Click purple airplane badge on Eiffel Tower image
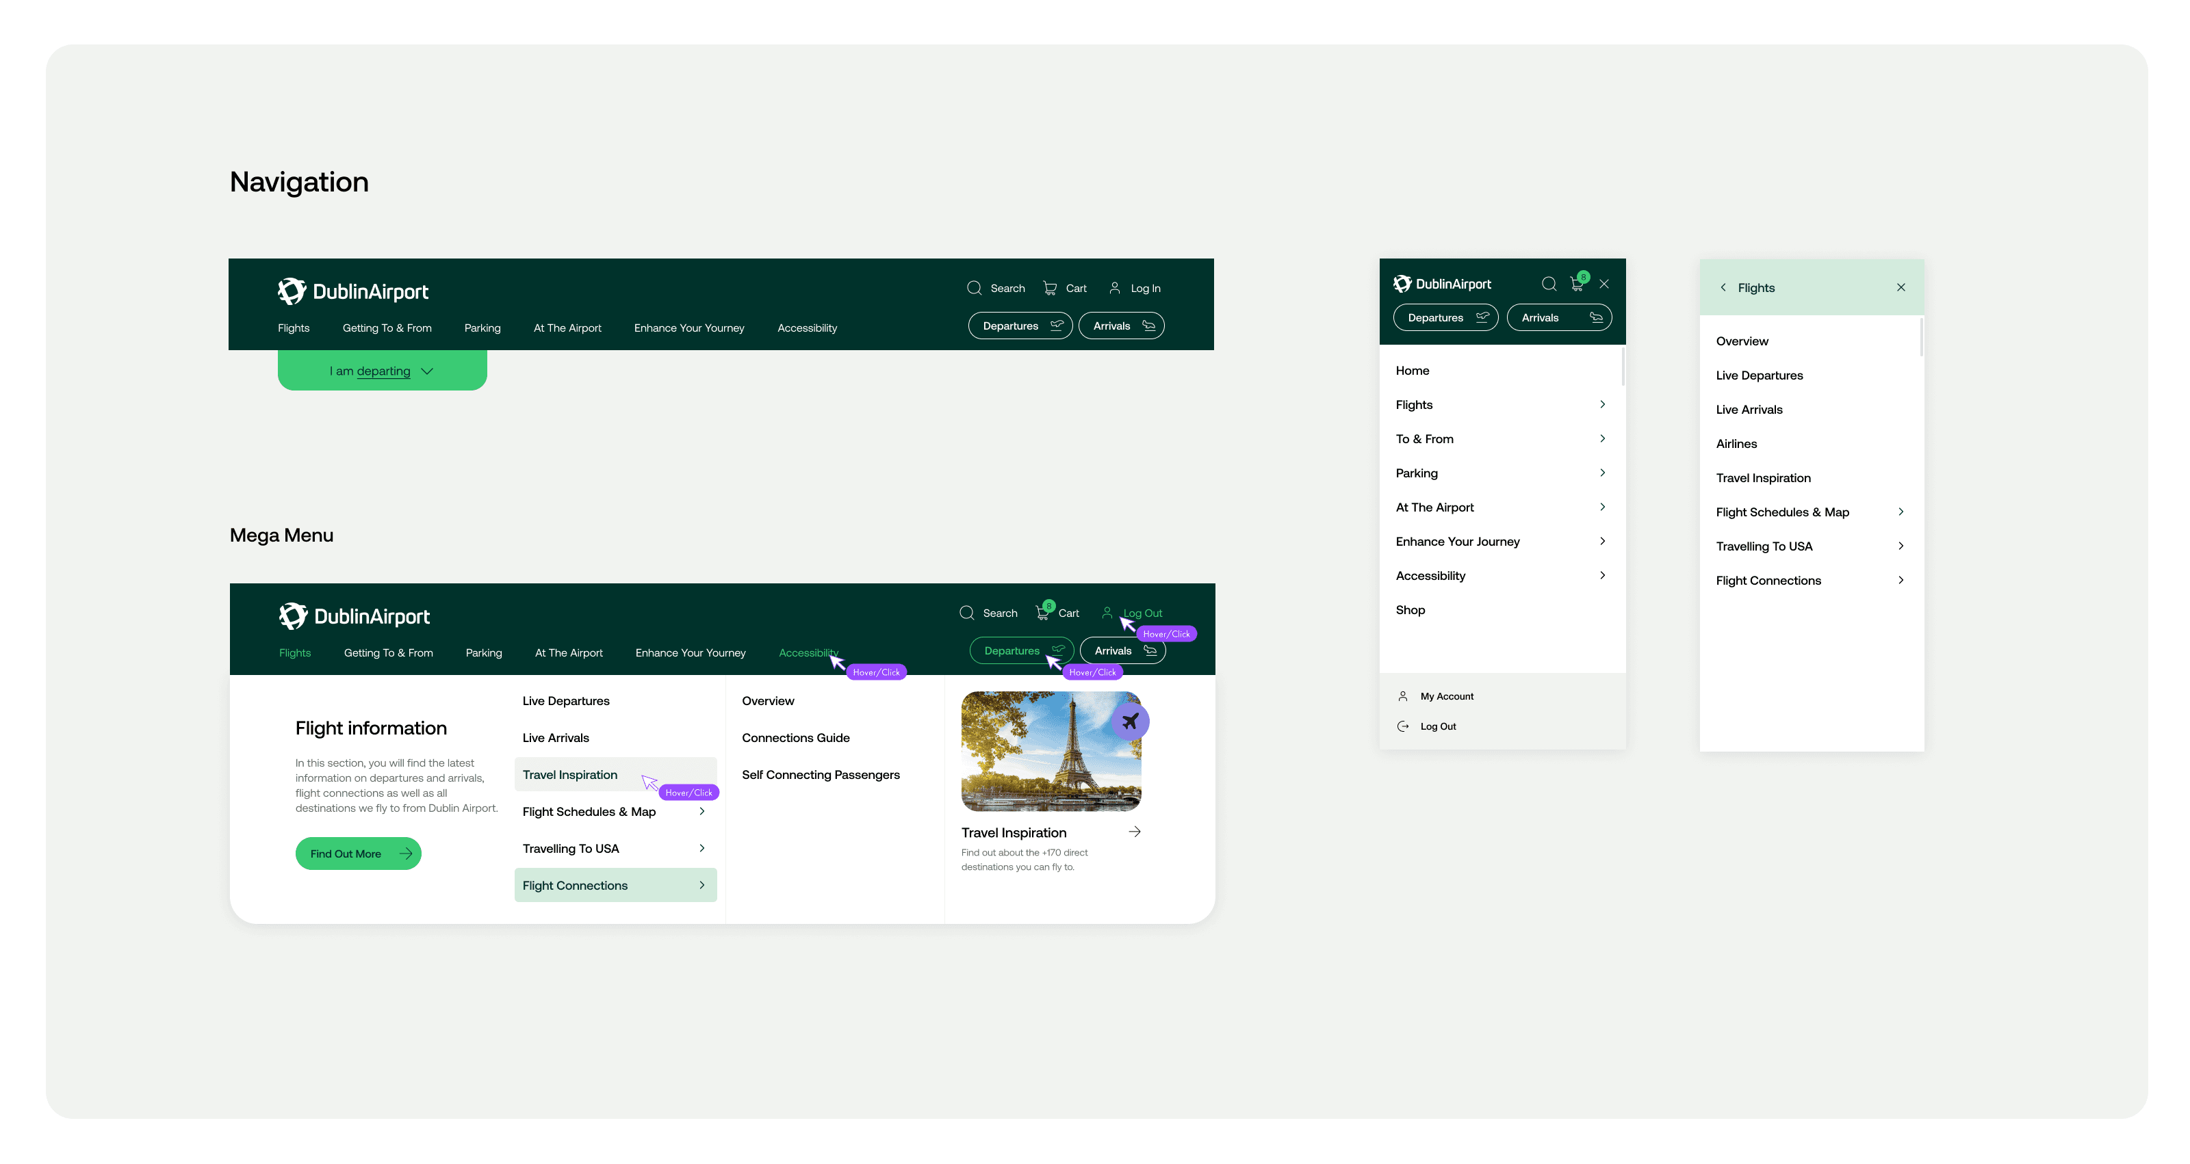 [1130, 722]
